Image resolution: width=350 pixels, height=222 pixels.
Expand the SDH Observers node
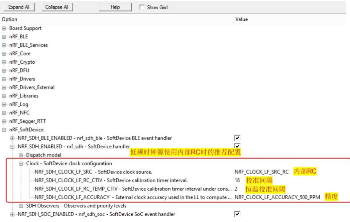21,206
